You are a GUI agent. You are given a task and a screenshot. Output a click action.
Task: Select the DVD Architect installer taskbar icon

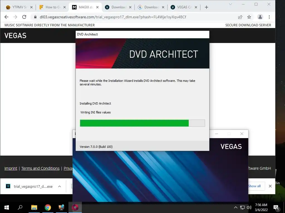click(x=75, y=207)
